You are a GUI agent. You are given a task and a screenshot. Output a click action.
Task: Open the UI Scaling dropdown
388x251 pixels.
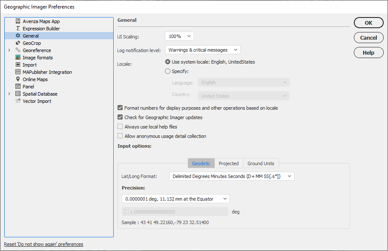pos(179,36)
